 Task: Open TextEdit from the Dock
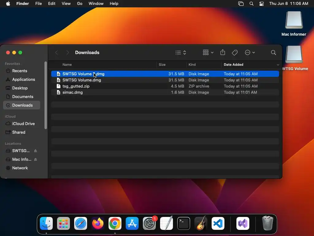click(167, 223)
